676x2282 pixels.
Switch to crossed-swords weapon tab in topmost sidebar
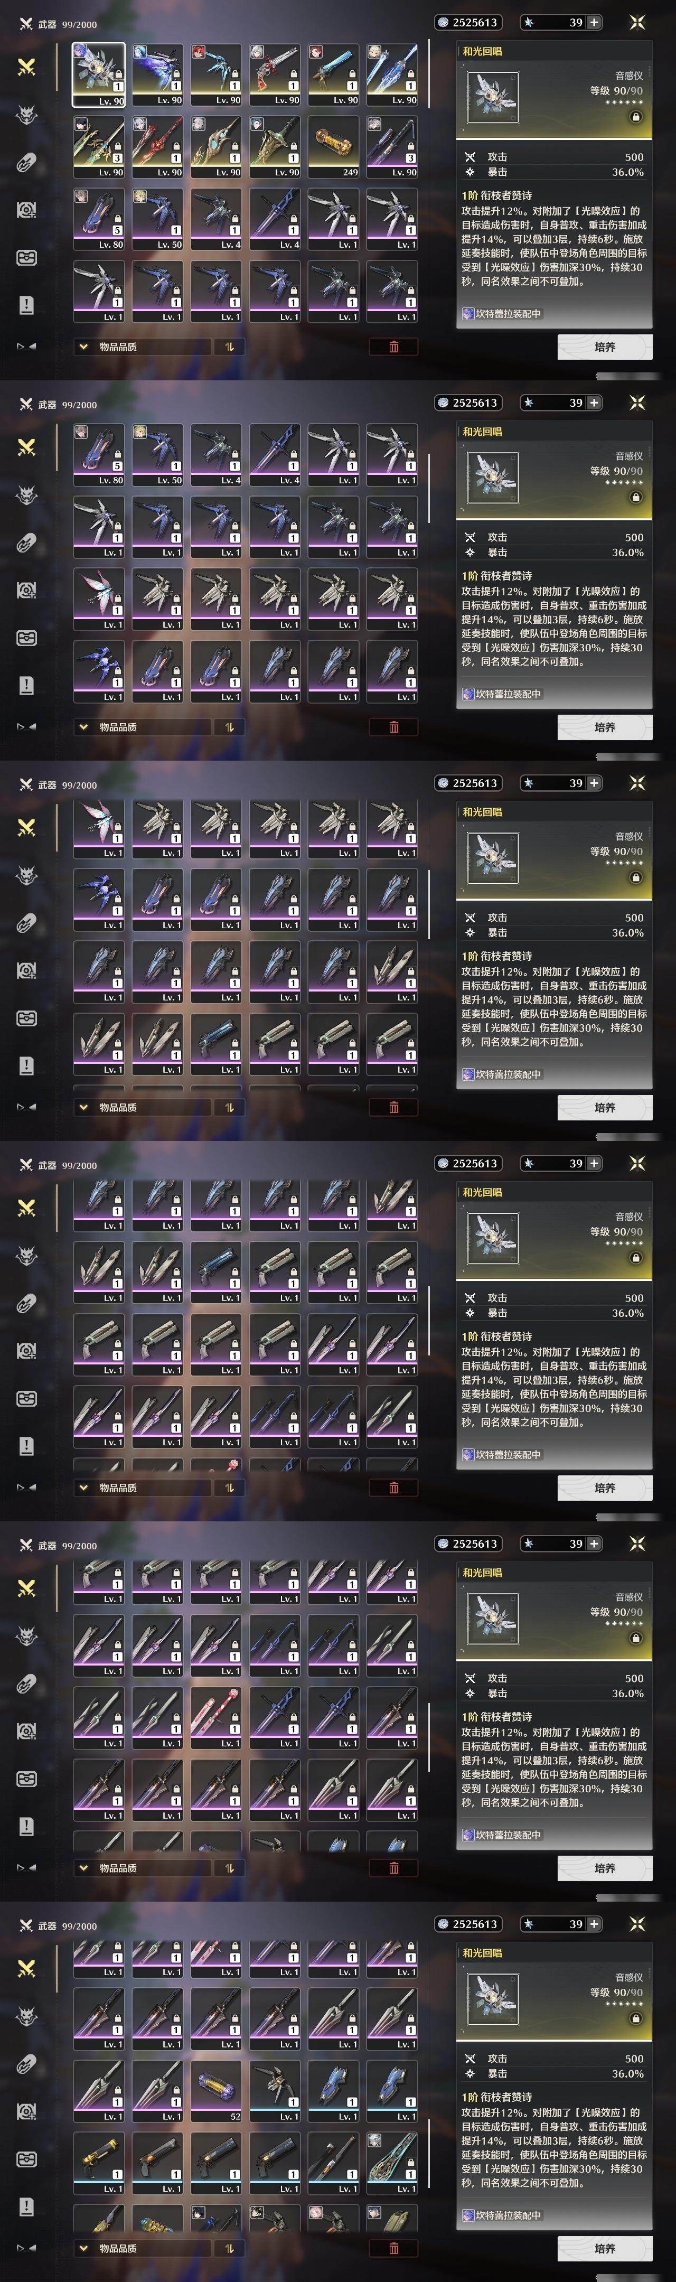(x=26, y=67)
